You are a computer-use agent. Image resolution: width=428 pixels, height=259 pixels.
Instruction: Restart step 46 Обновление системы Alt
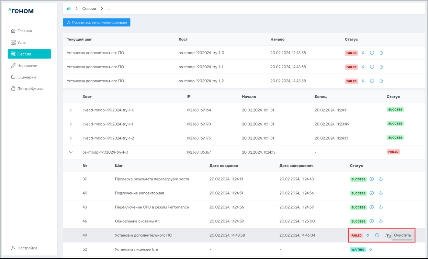(381, 221)
